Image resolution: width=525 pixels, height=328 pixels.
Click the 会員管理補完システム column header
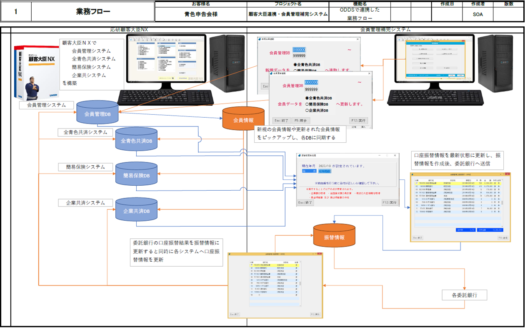pos(385,30)
